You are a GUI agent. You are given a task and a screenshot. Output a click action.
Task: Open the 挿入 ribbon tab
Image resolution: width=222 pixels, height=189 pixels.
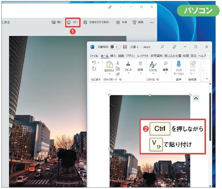point(113,56)
